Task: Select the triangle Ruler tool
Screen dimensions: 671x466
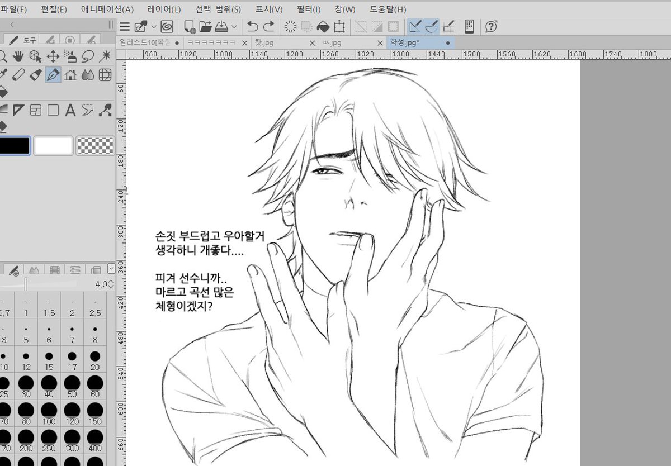Action: tap(18, 110)
